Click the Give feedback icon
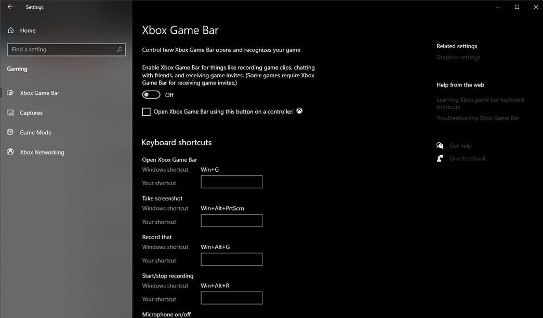 point(440,158)
